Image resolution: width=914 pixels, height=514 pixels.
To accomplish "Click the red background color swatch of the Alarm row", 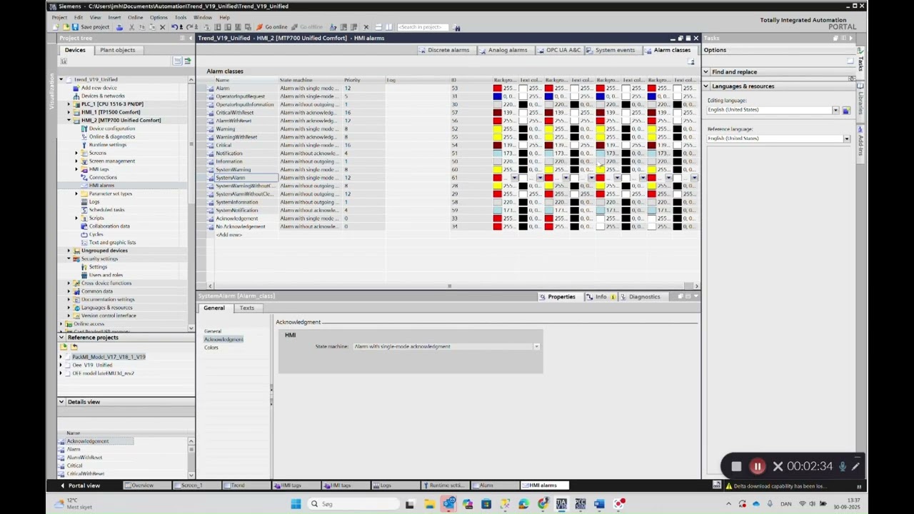I will pyautogui.click(x=497, y=88).
